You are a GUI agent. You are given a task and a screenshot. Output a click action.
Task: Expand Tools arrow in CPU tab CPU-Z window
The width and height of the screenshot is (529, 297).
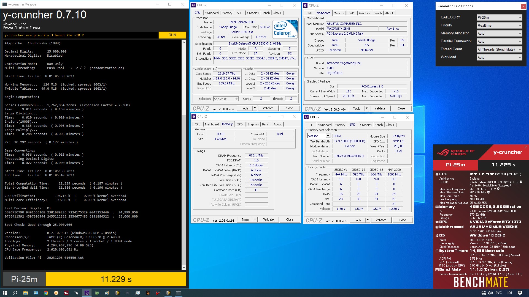tap(255, 108)
